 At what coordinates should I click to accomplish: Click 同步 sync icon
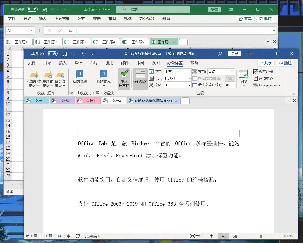[x=244, y=74]
